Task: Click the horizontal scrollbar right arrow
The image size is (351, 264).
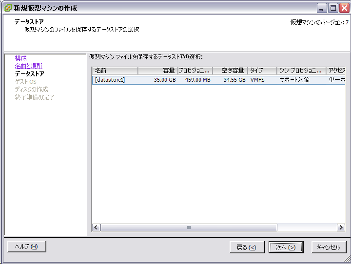Action: tap(341, 228)
